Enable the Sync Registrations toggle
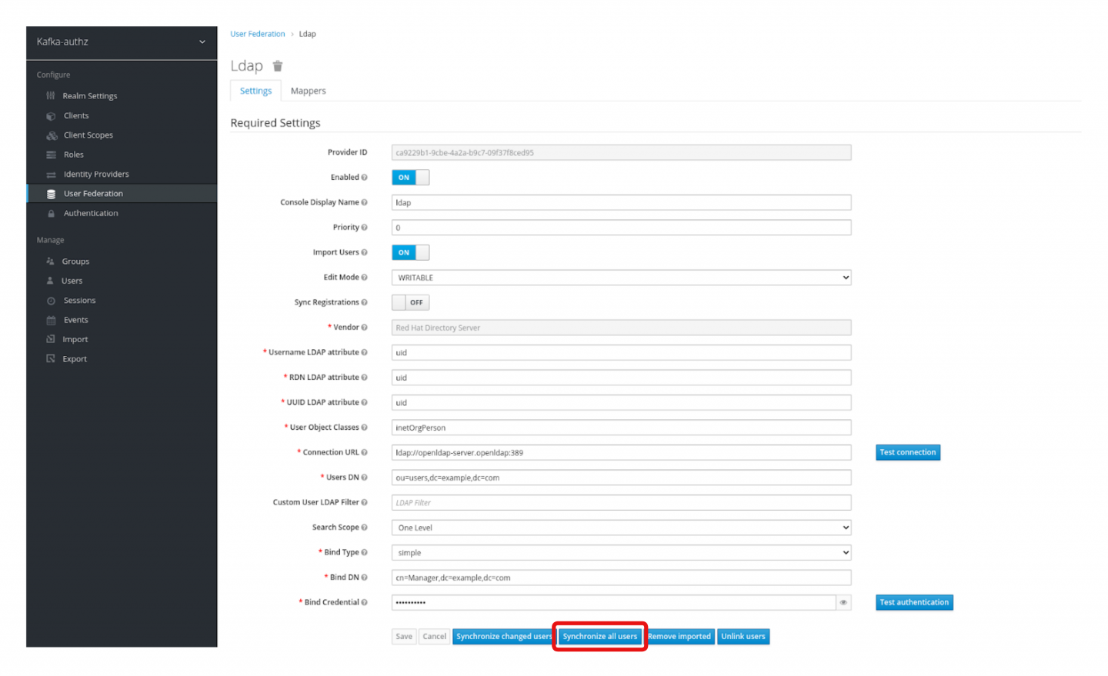This screenshot has height=676, width=1108. tap(410, 303)
